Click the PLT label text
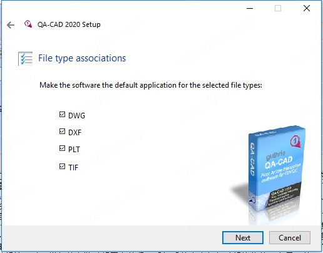This screenshot has height=253, width=323. coord(74,150)
